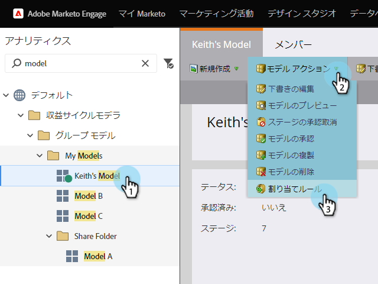Click the アナリティクス heading
This screenshot has height=284, width=378.
pos(38,41)
